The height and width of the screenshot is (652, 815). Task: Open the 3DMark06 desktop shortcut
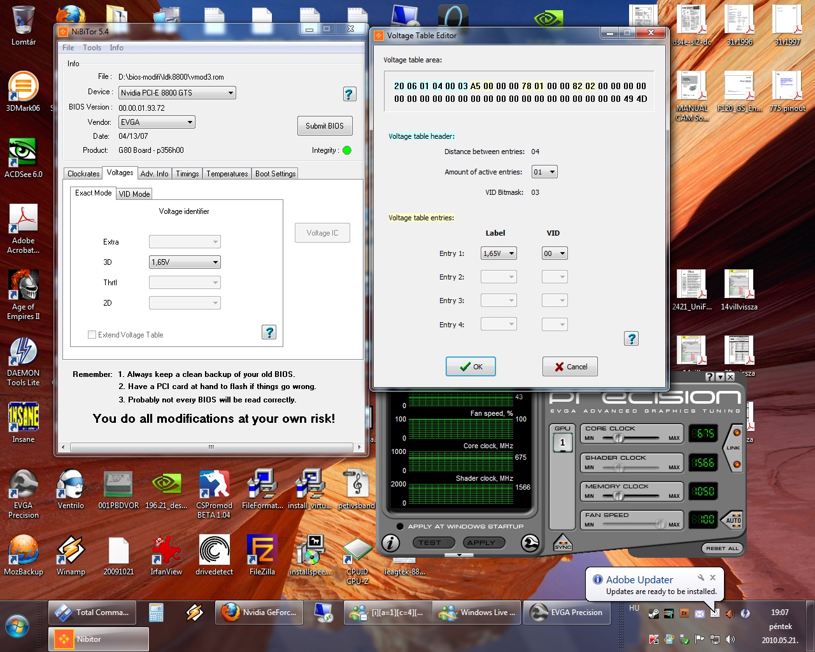click(23, 91)
